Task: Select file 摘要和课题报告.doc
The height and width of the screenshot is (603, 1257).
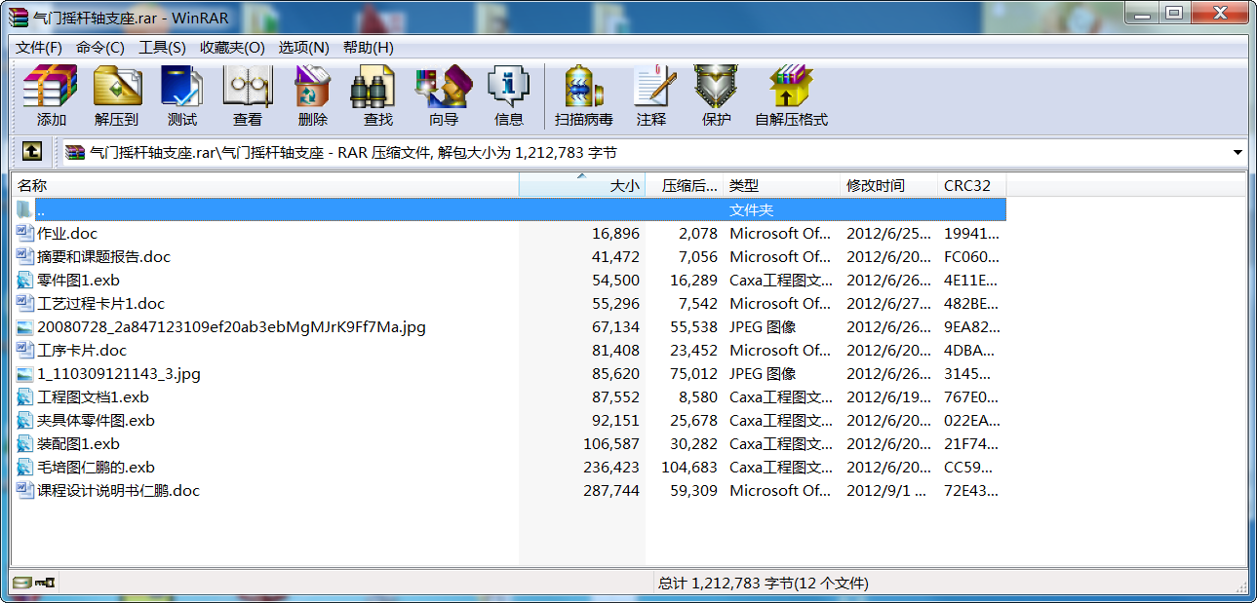Action: [103, 256]
